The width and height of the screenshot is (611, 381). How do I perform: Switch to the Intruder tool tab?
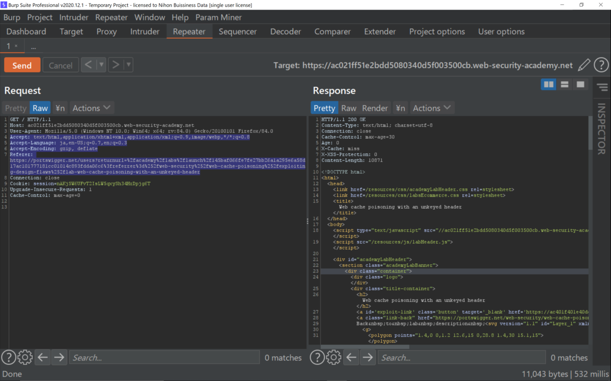point(145,31)
